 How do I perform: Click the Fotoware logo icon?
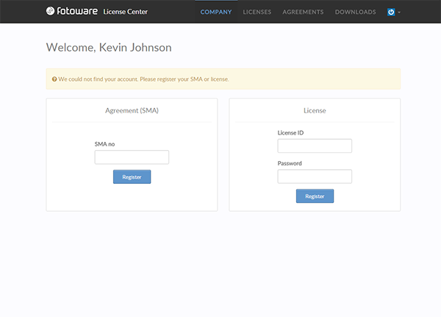[50, 12]
